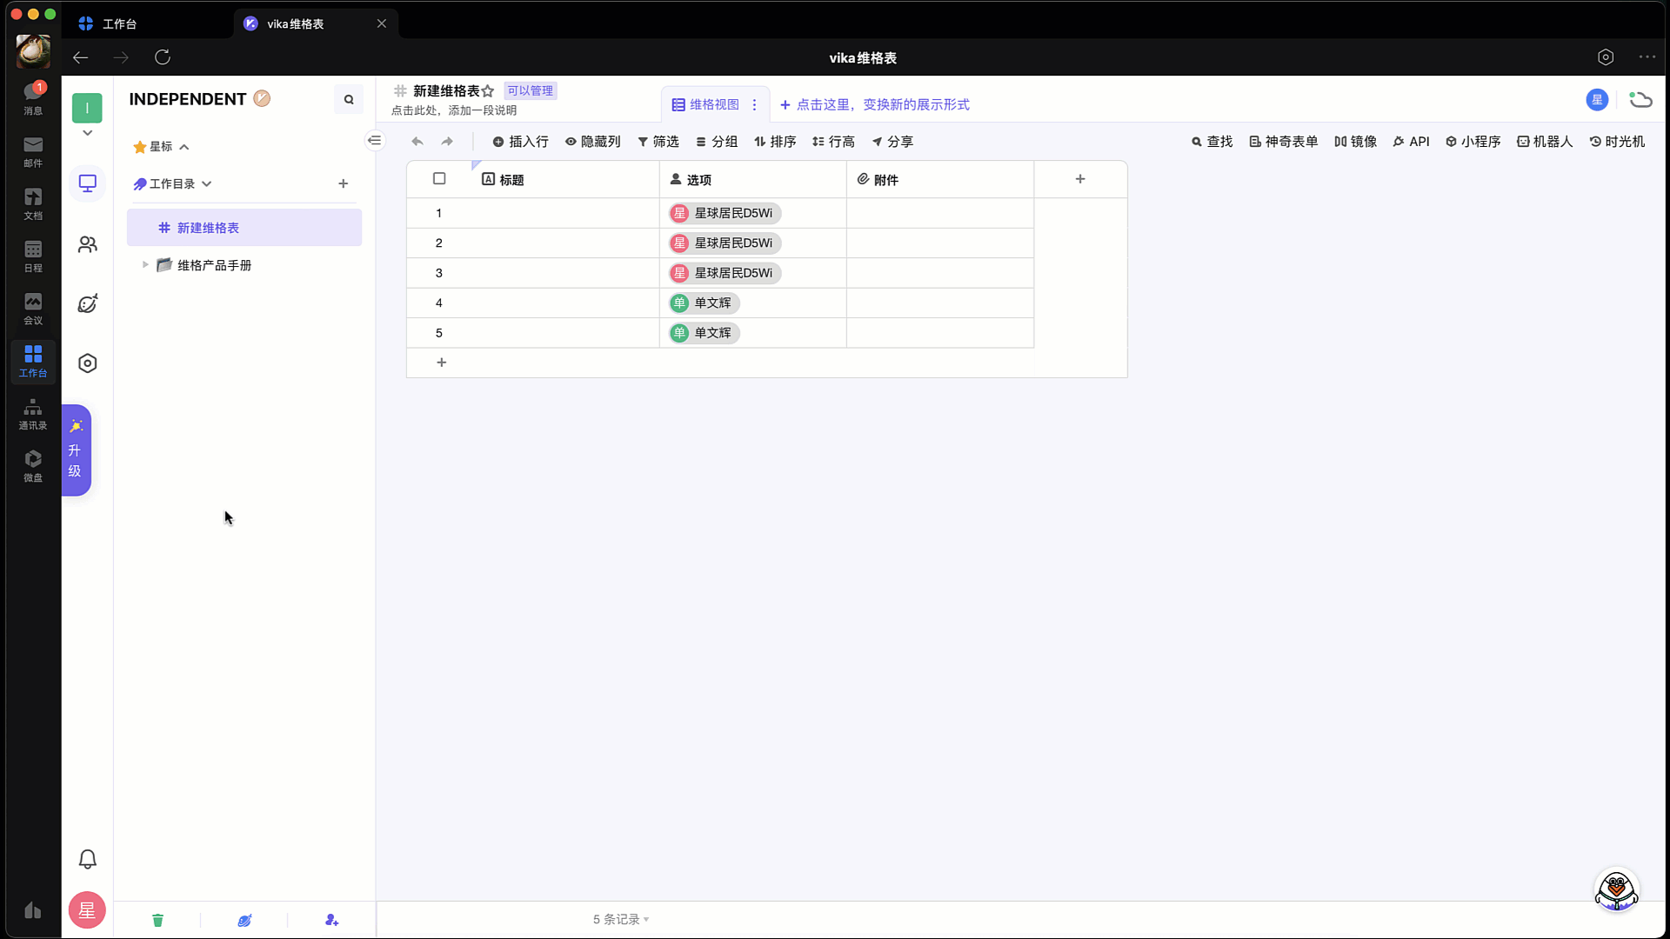Open 小程序 widgets panel
The image size is (1670, 939).
coord(1473,142)
